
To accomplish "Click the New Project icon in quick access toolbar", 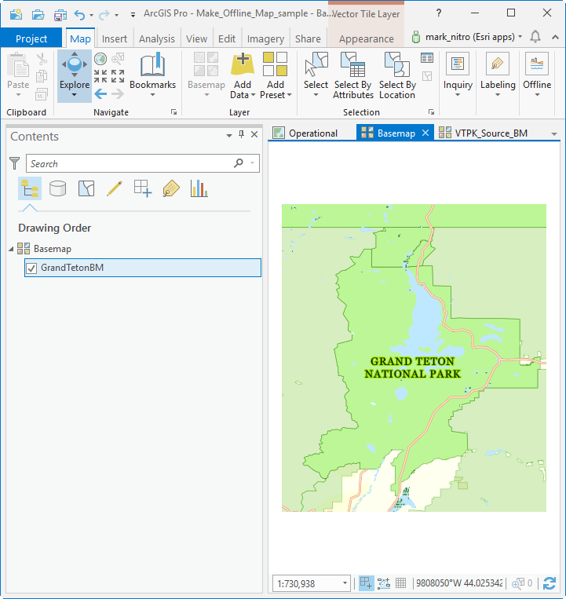I will click(x=16, y=14).
